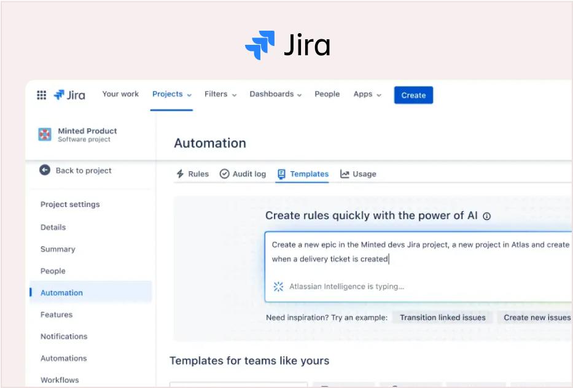Open People in the project sidebar
Image resolution: width=573 pixels, height=388 pixels.
[53, 271]
